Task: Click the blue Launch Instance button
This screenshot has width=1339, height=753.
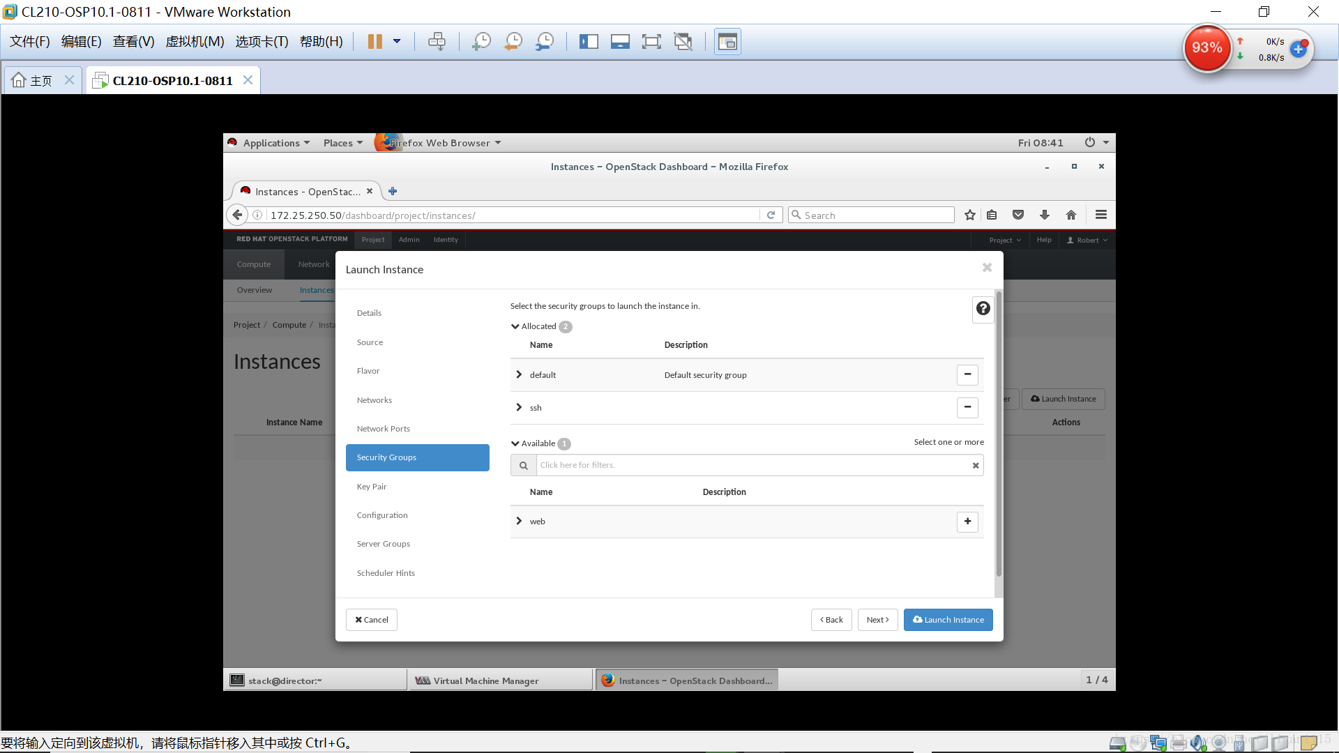Action: click(x=948, y=619)
